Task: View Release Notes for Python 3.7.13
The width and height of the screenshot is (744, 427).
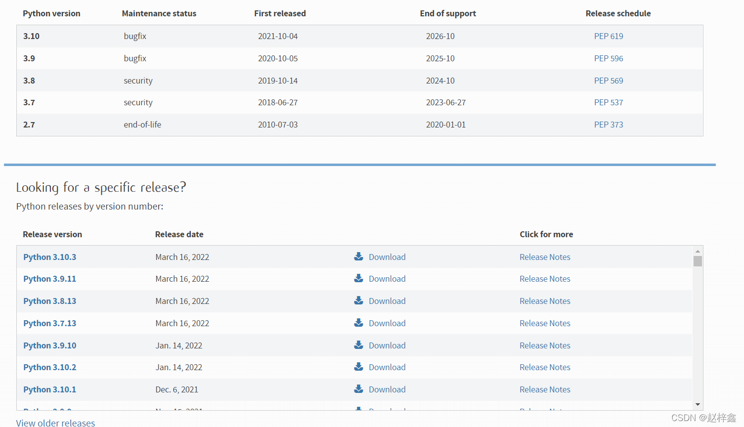Action: 545,323
